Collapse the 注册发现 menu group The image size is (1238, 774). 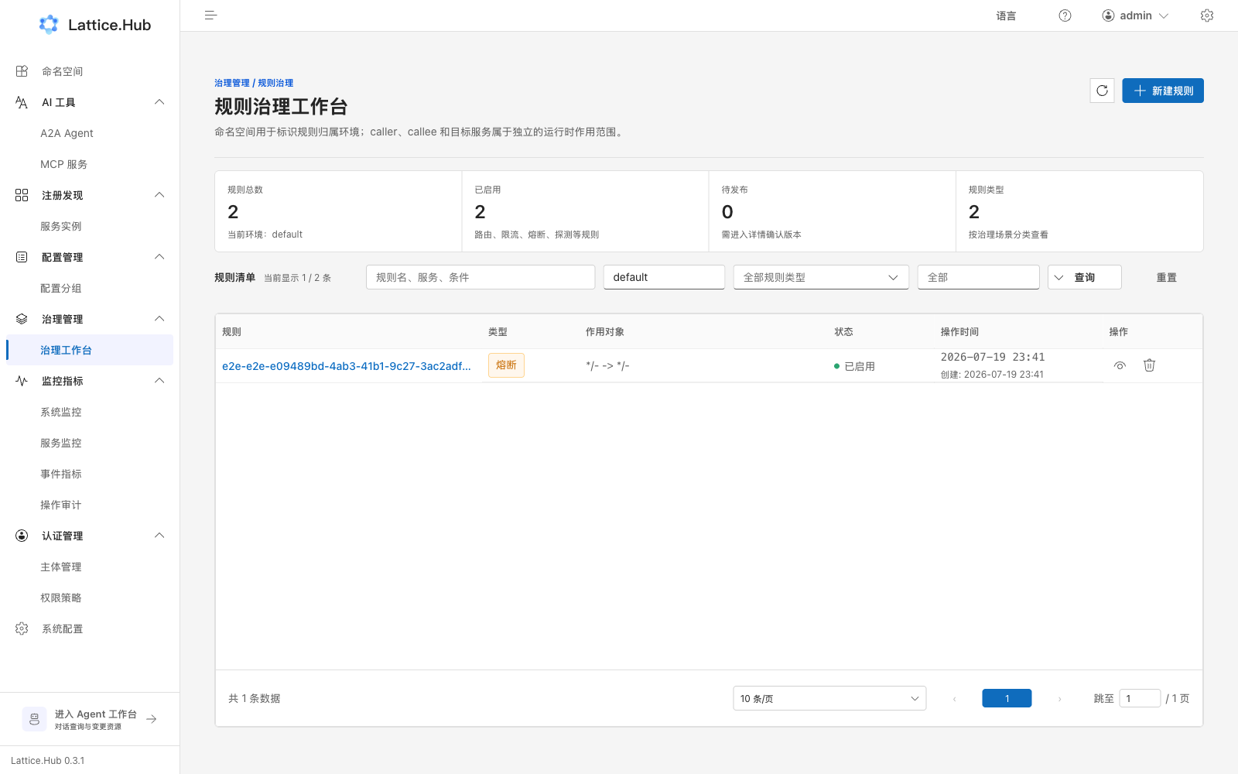[159, 195]
